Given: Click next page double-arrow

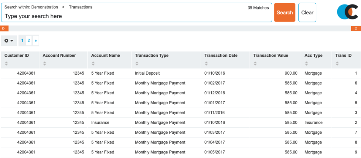Looking at the screenshot, I should (x=35, y=41).
